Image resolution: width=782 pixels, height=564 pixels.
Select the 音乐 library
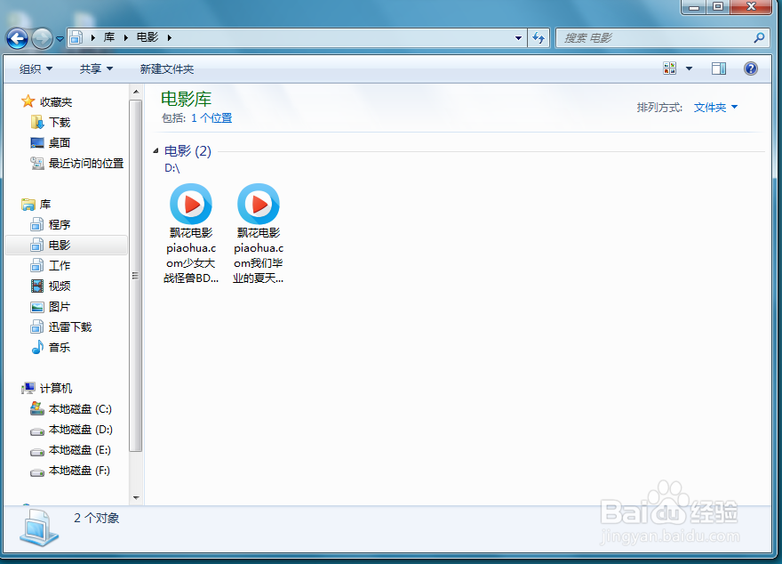(57, 347)
